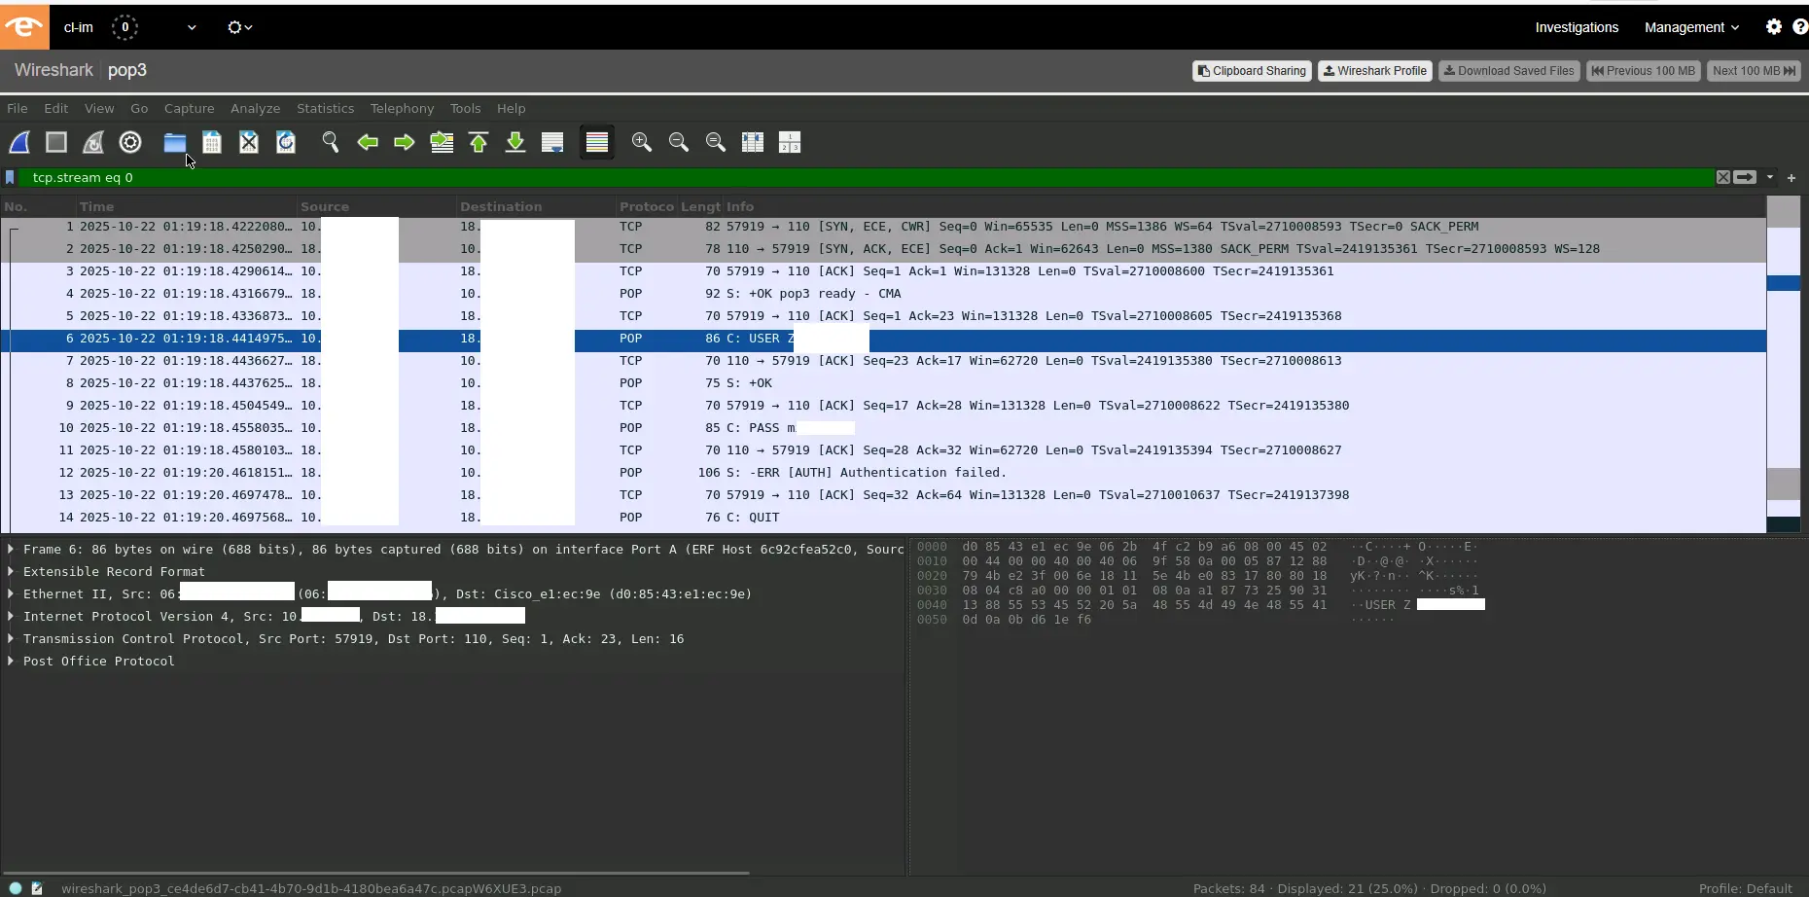Go to the last packet with down arrow icon
The height and width of the screenshot is (897, 1809).
[x=515, y=142]
